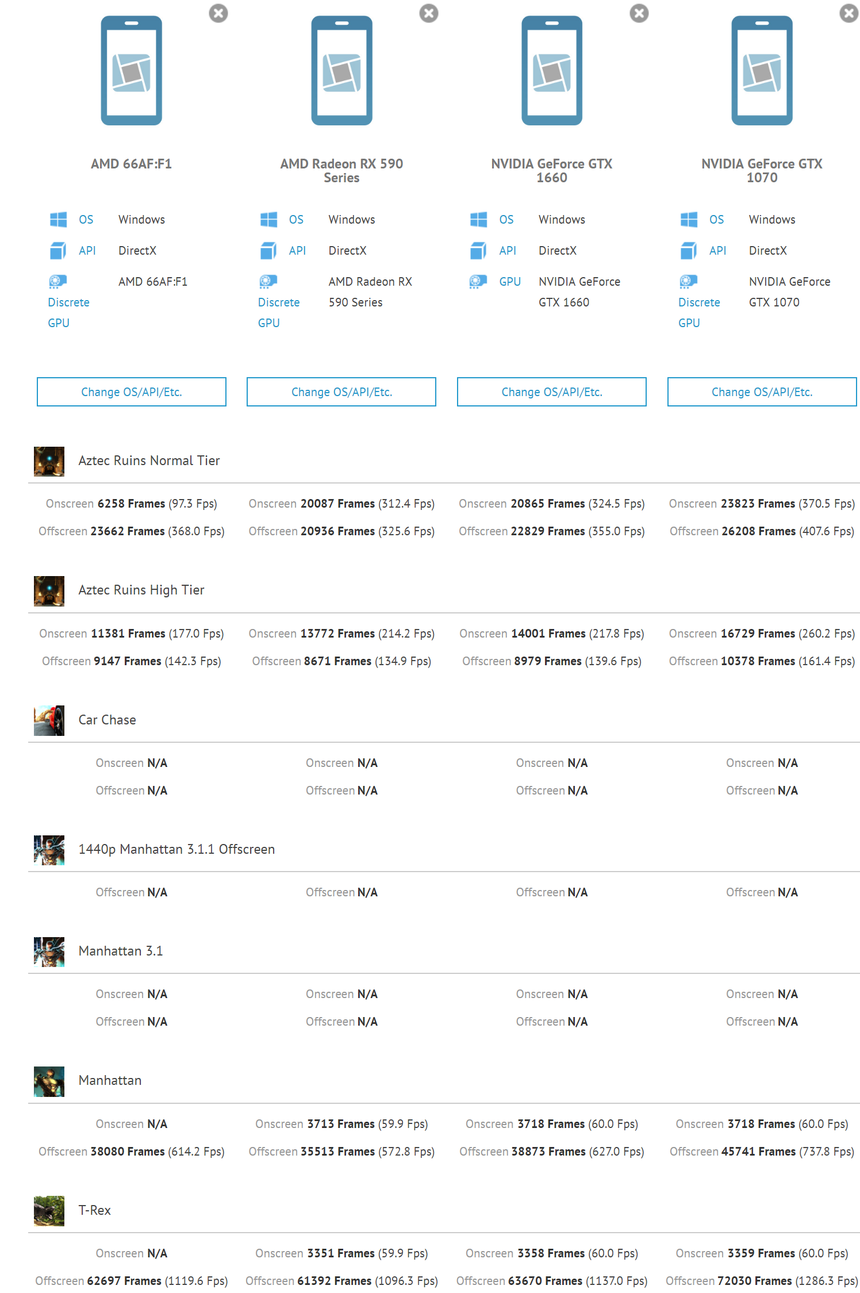This screenshot has width=860, height=1293.
Task: Open Manhattan test thumbnail
Action: [49, 1081]
